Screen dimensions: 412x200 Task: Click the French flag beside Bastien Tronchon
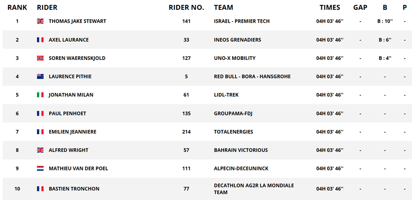[x=40, y=189]
